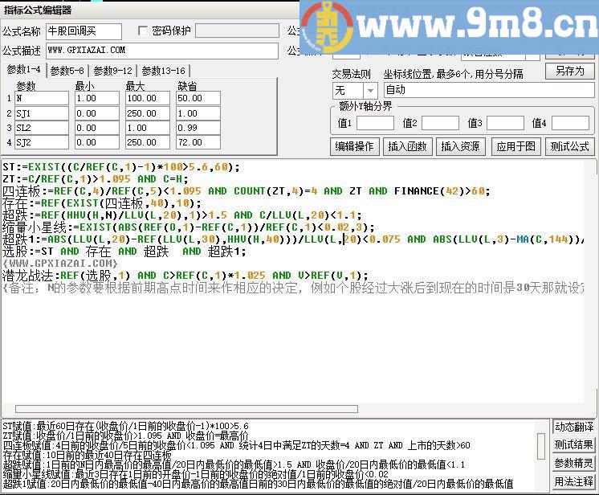Click the 值2 input field
The image size is (599, 495).
tap(440, 123)
